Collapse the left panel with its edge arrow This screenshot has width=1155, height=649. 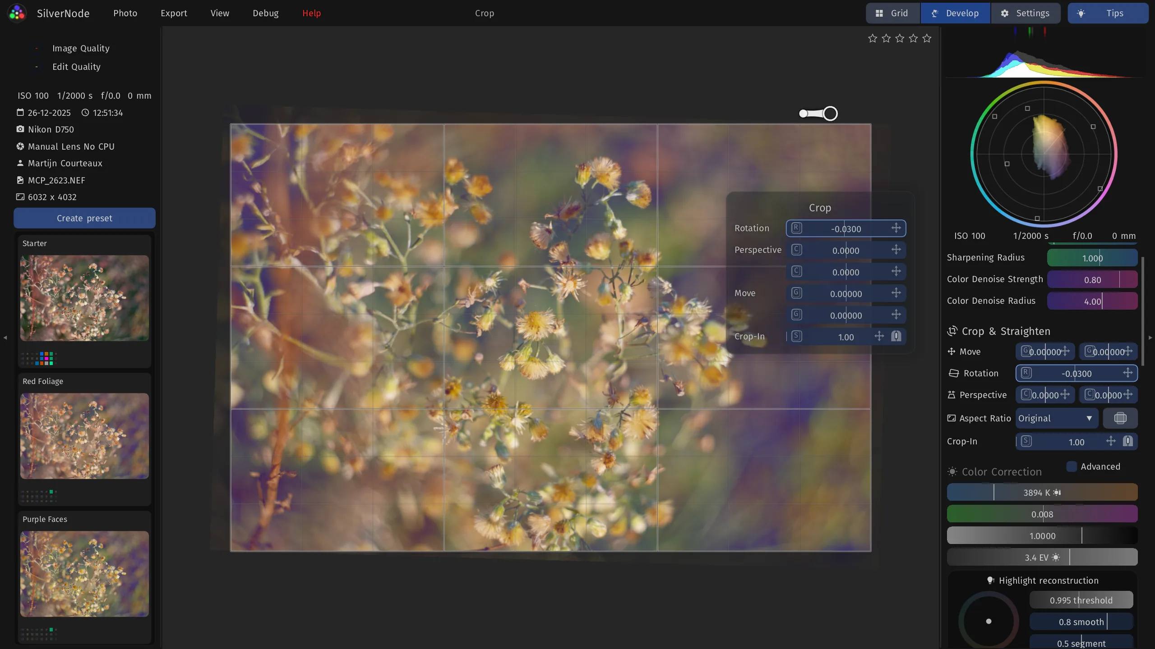click(x=5, y=337)
